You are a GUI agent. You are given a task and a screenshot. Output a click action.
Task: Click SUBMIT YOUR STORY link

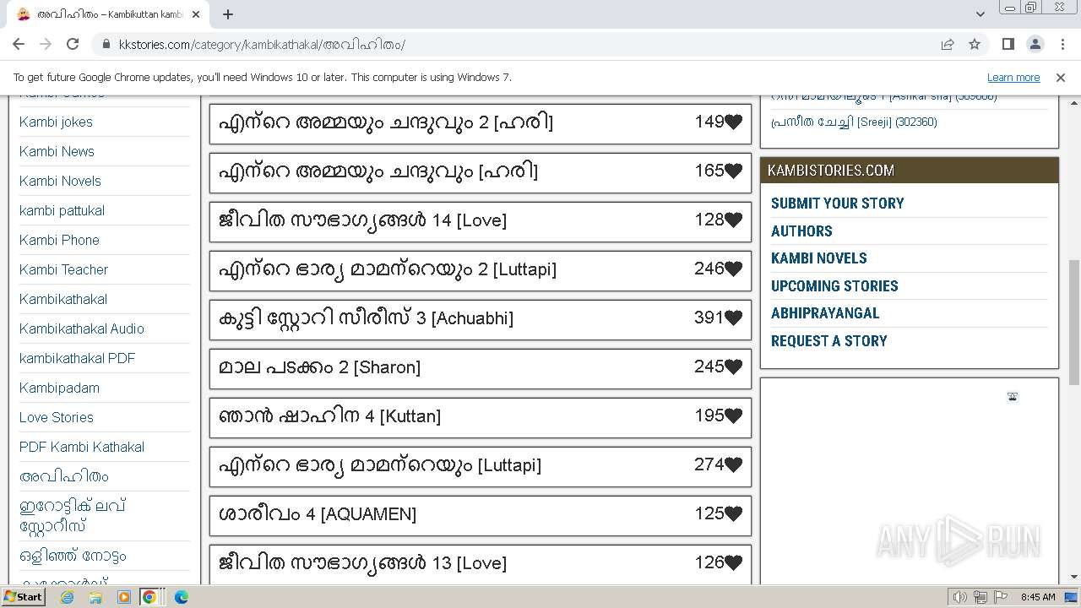coord(837,204)
